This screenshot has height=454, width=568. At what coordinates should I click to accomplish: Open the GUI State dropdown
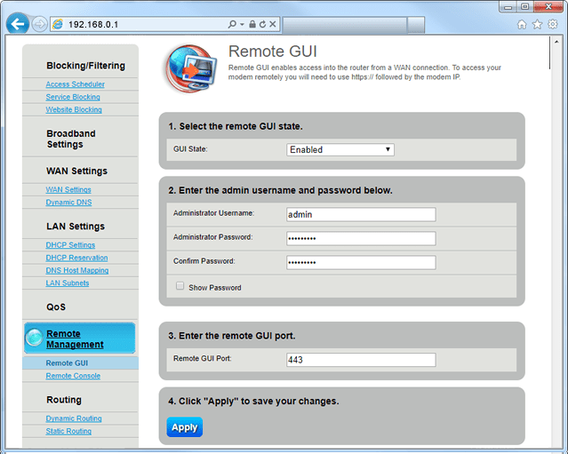[x=340, y=149]
